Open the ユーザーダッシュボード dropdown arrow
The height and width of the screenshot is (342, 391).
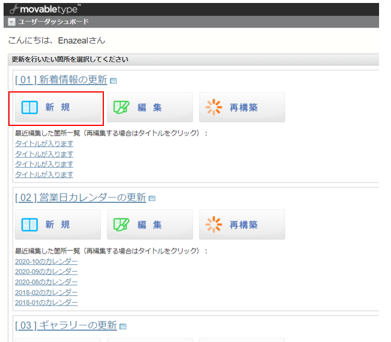coord(11,22)
